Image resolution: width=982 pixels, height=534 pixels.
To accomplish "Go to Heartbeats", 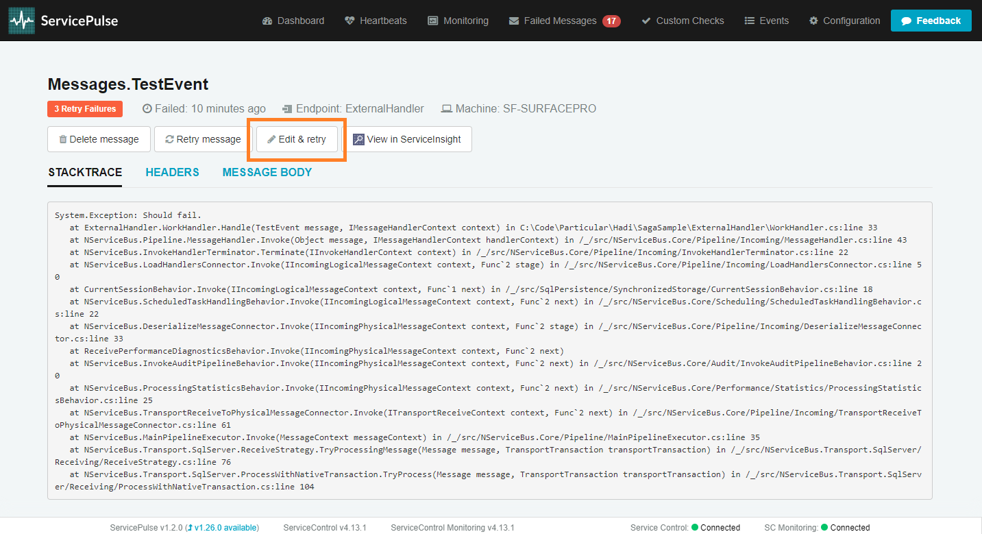I will (376, 21).
